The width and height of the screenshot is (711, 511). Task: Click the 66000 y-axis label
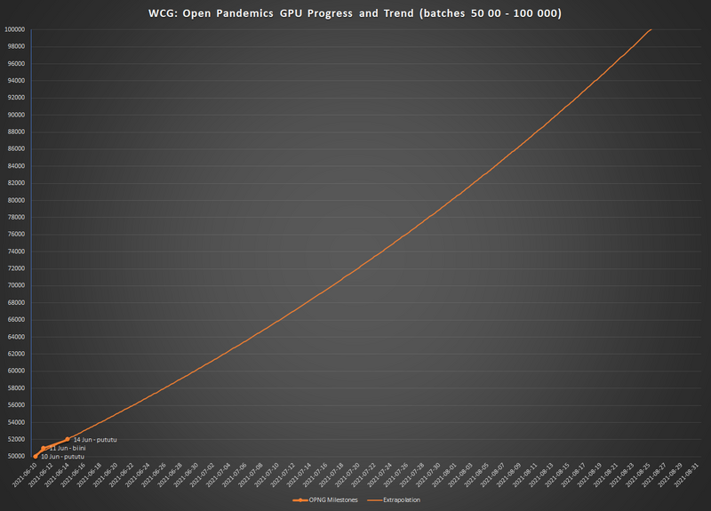(x=16, y=320)
